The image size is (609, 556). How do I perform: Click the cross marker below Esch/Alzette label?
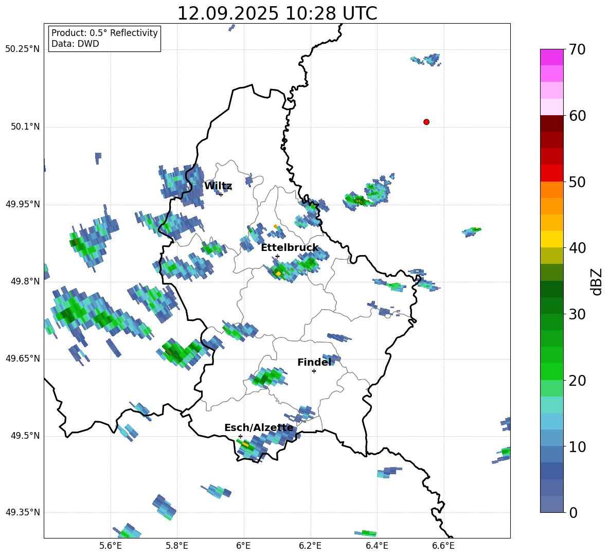tap(240, 436)
